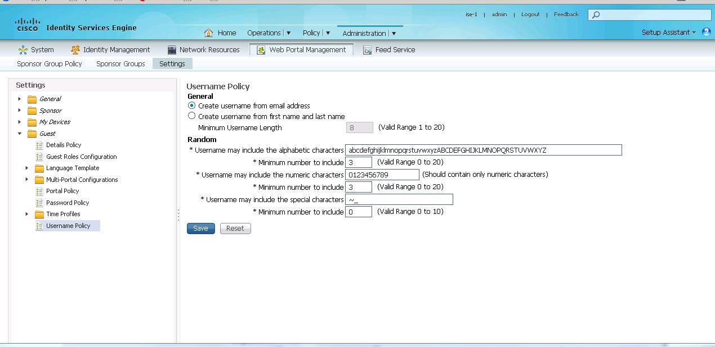Click the Cisco logo

[x=28, y=24]
